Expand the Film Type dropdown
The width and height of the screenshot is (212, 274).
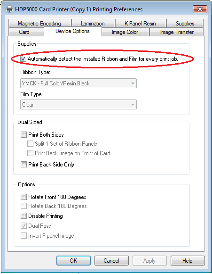pos(79,105)
